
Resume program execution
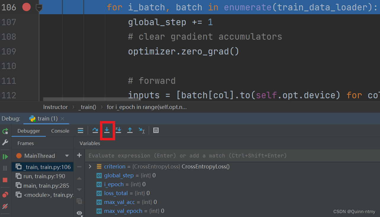[x=5, y=157]
